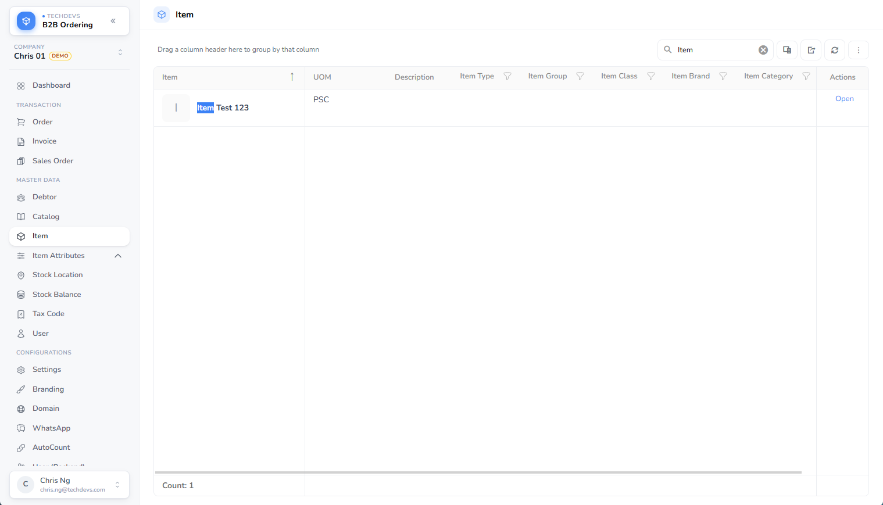Select the Item Test 123 thumbnail
The width and height of the screenshot is (883, 505).
(x=176, y=108)
